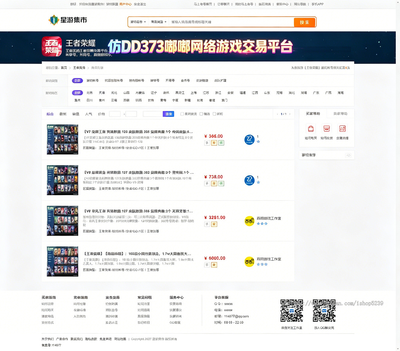This screenshot has height=351, width=400.
Task: Sort listings by 价格
Action: tap(102, 114)
